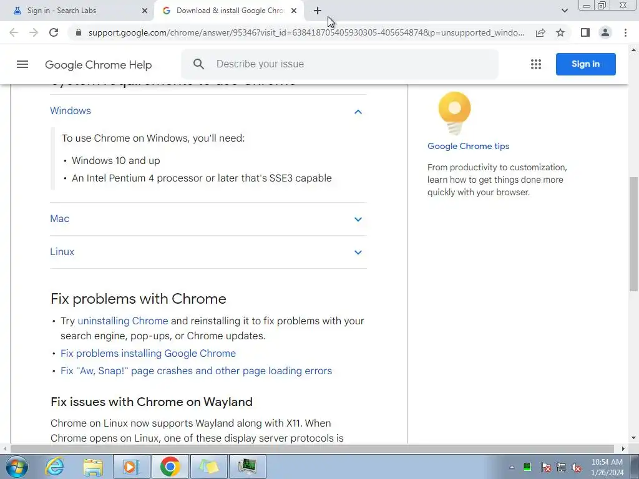Open the sticky notes taskbar icon
639x479 pixels.
click(208, 467)
